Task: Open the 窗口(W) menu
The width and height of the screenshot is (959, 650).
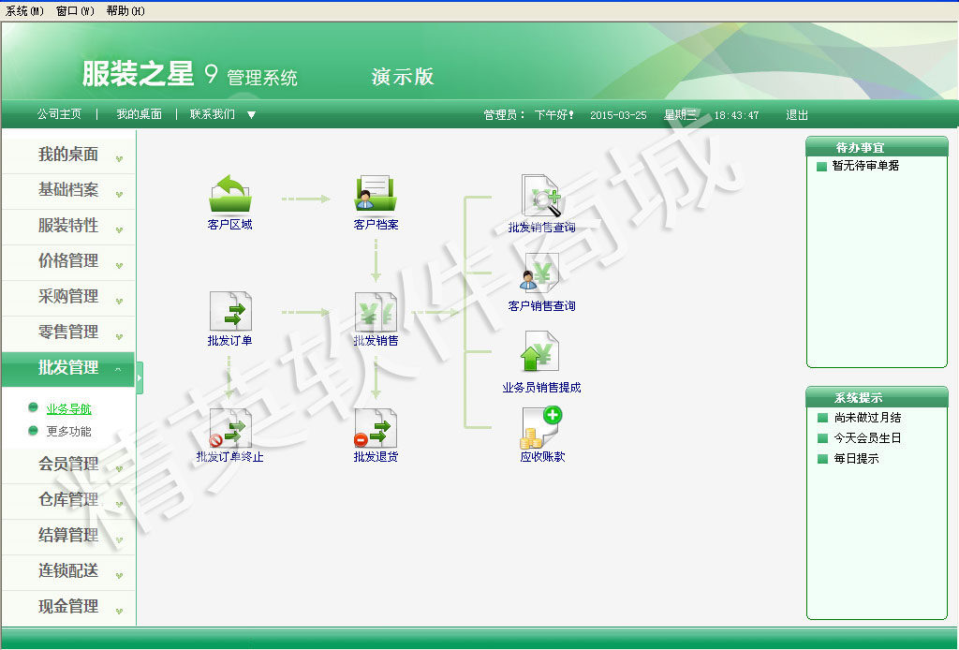Action: 75,11
